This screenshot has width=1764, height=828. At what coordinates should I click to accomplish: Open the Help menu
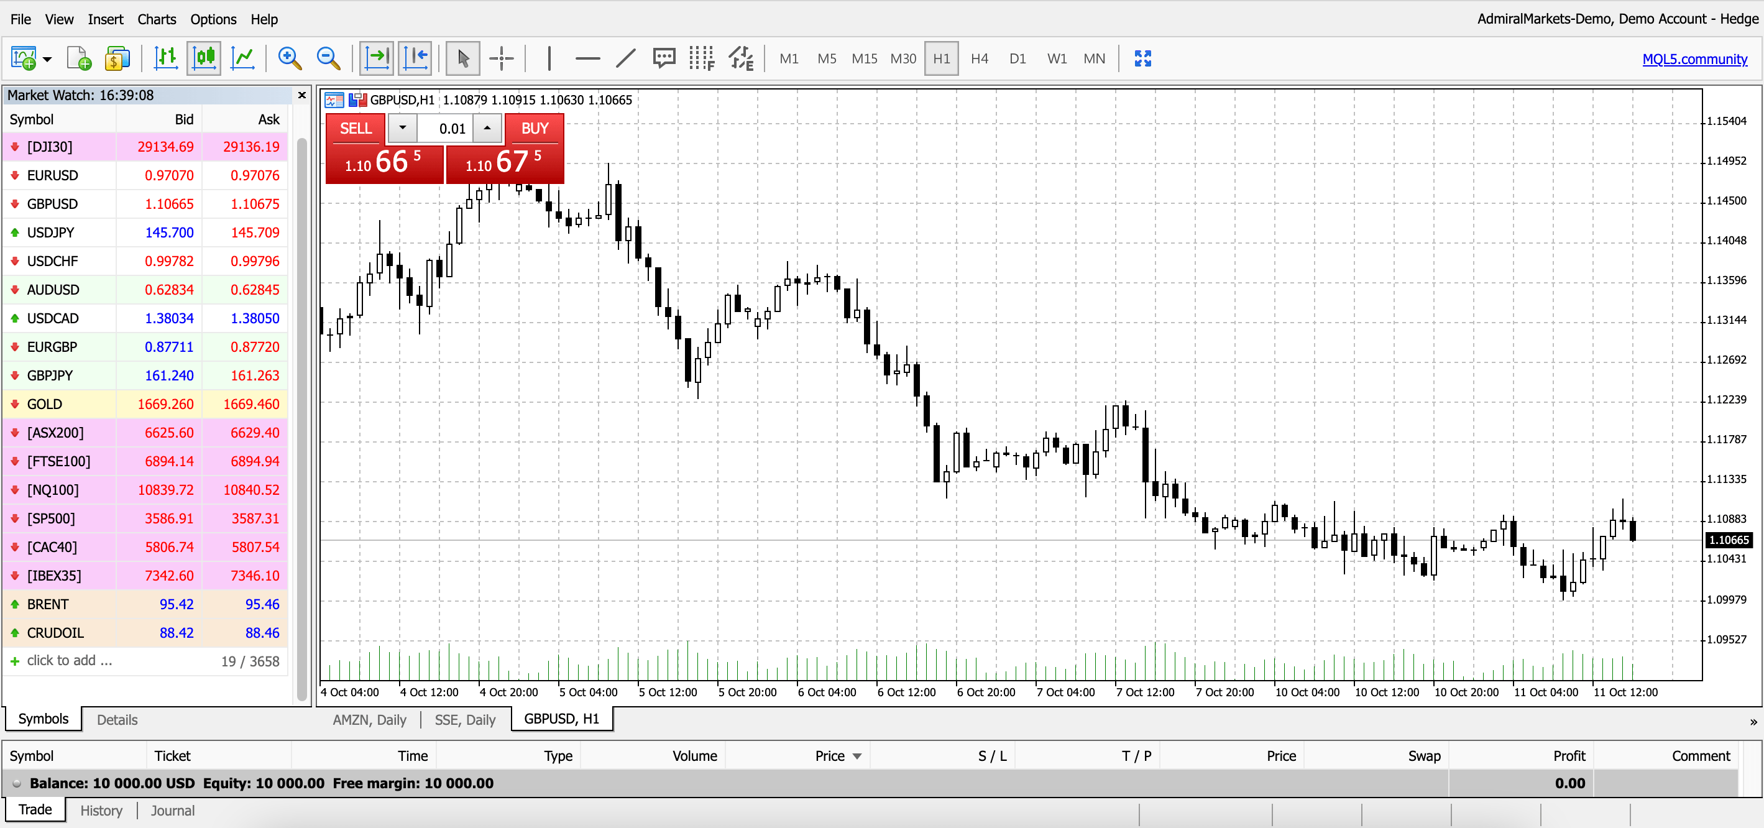(x=264, y=19)
